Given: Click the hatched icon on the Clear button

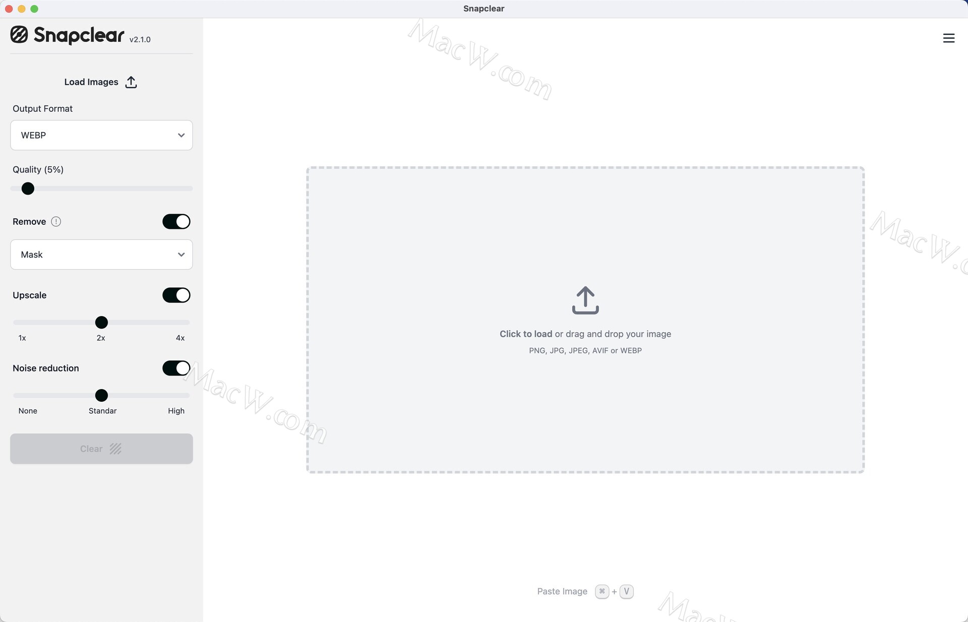Looking at the screenshot, I should click(115, 449).
